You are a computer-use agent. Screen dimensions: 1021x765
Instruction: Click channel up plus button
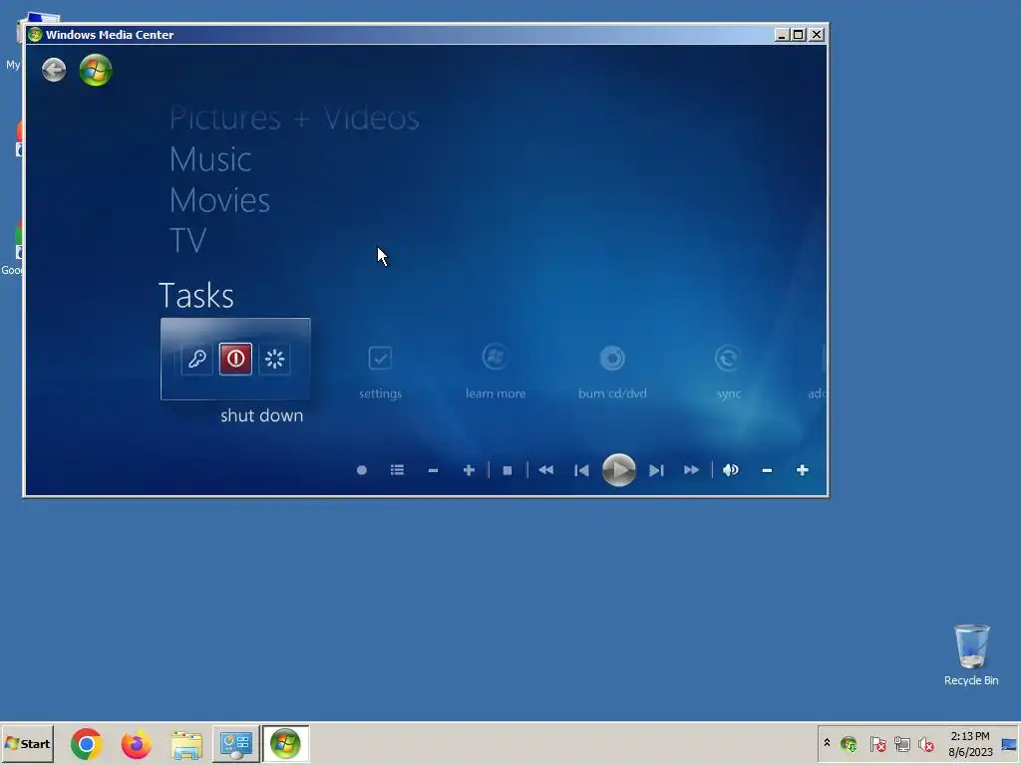[x=469, y=470]
